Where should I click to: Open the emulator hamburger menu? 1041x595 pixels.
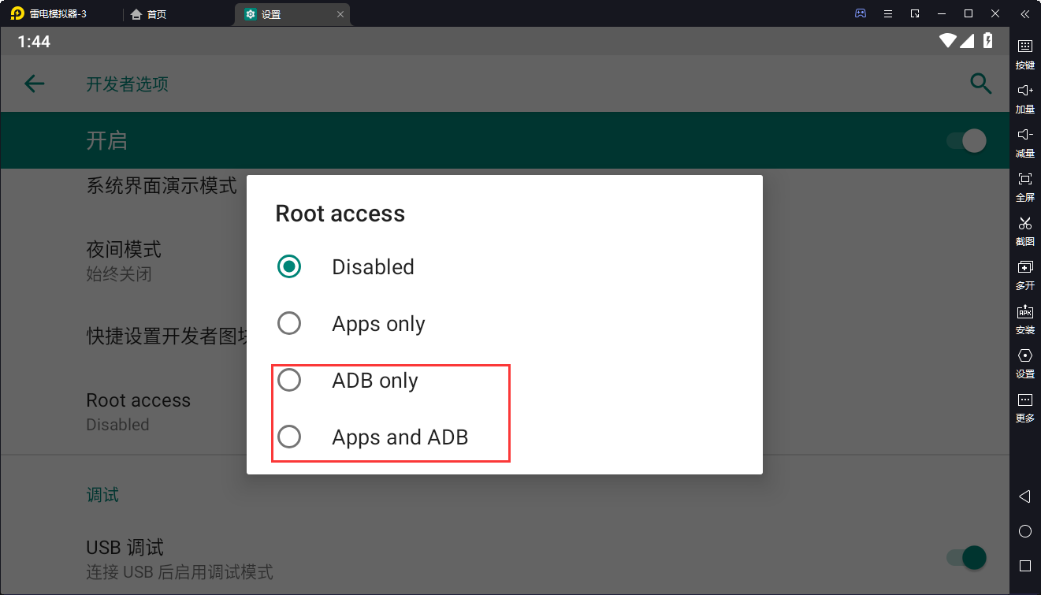tap(888, 13)
